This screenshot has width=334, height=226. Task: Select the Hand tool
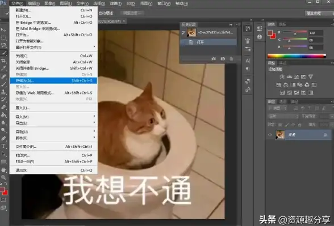point(3,170)
